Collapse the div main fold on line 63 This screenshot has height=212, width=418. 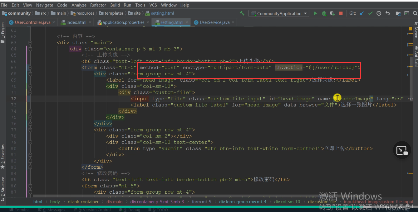pos(30,43)
